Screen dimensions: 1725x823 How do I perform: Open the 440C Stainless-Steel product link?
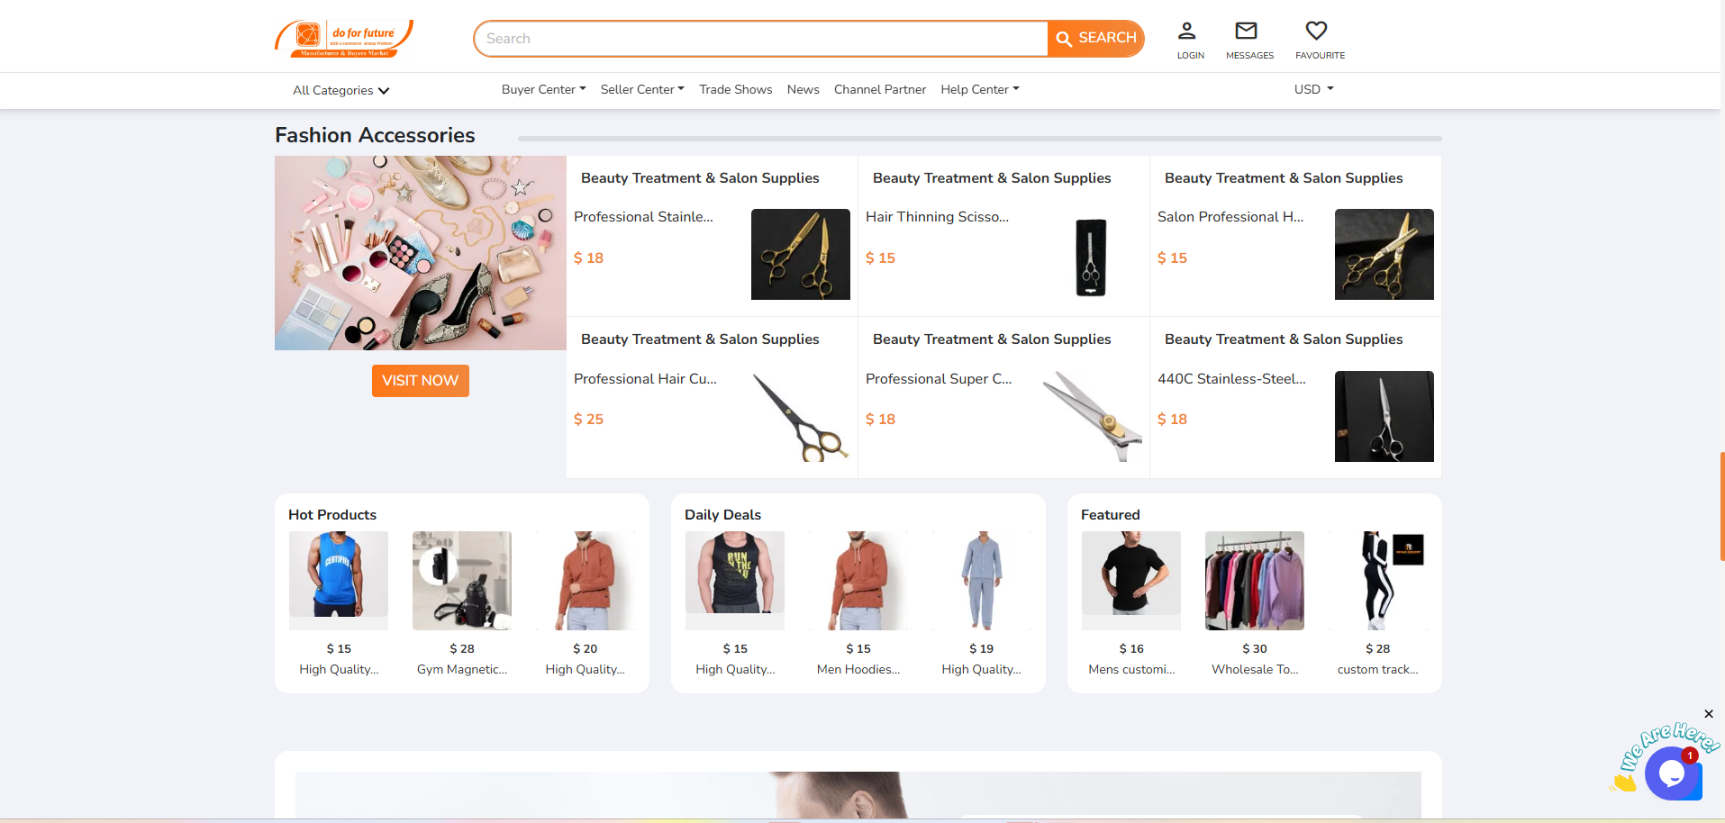click(1230, 379)
